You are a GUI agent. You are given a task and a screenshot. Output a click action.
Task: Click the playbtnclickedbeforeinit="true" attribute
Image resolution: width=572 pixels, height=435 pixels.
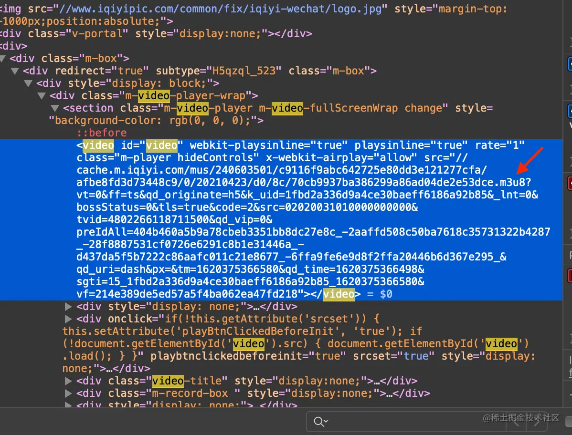pyautogui.click(x=248, y=356)
